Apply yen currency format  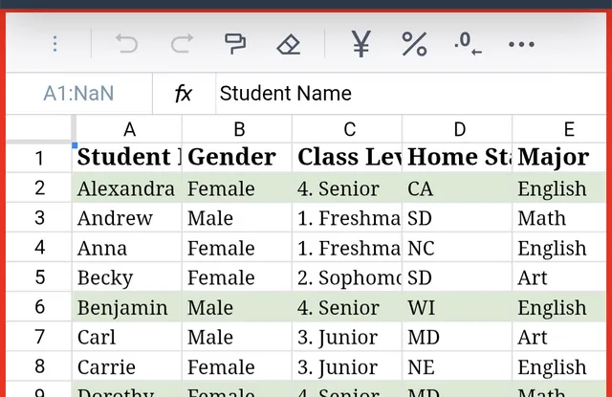point(361,44)
